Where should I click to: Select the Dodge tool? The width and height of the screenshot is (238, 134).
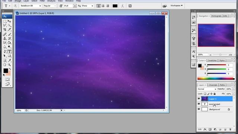9,47
